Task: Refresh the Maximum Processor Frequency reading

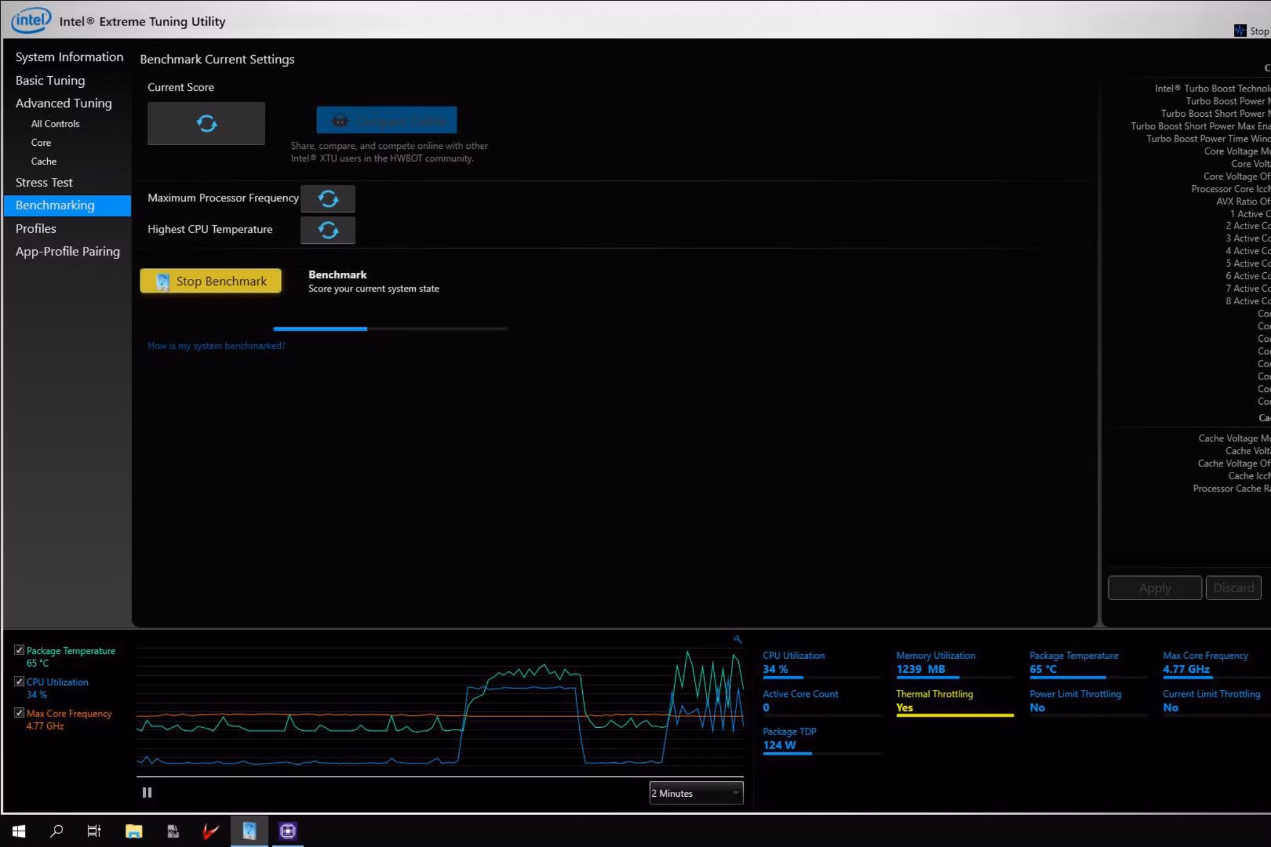Action: tap(327, 198)
